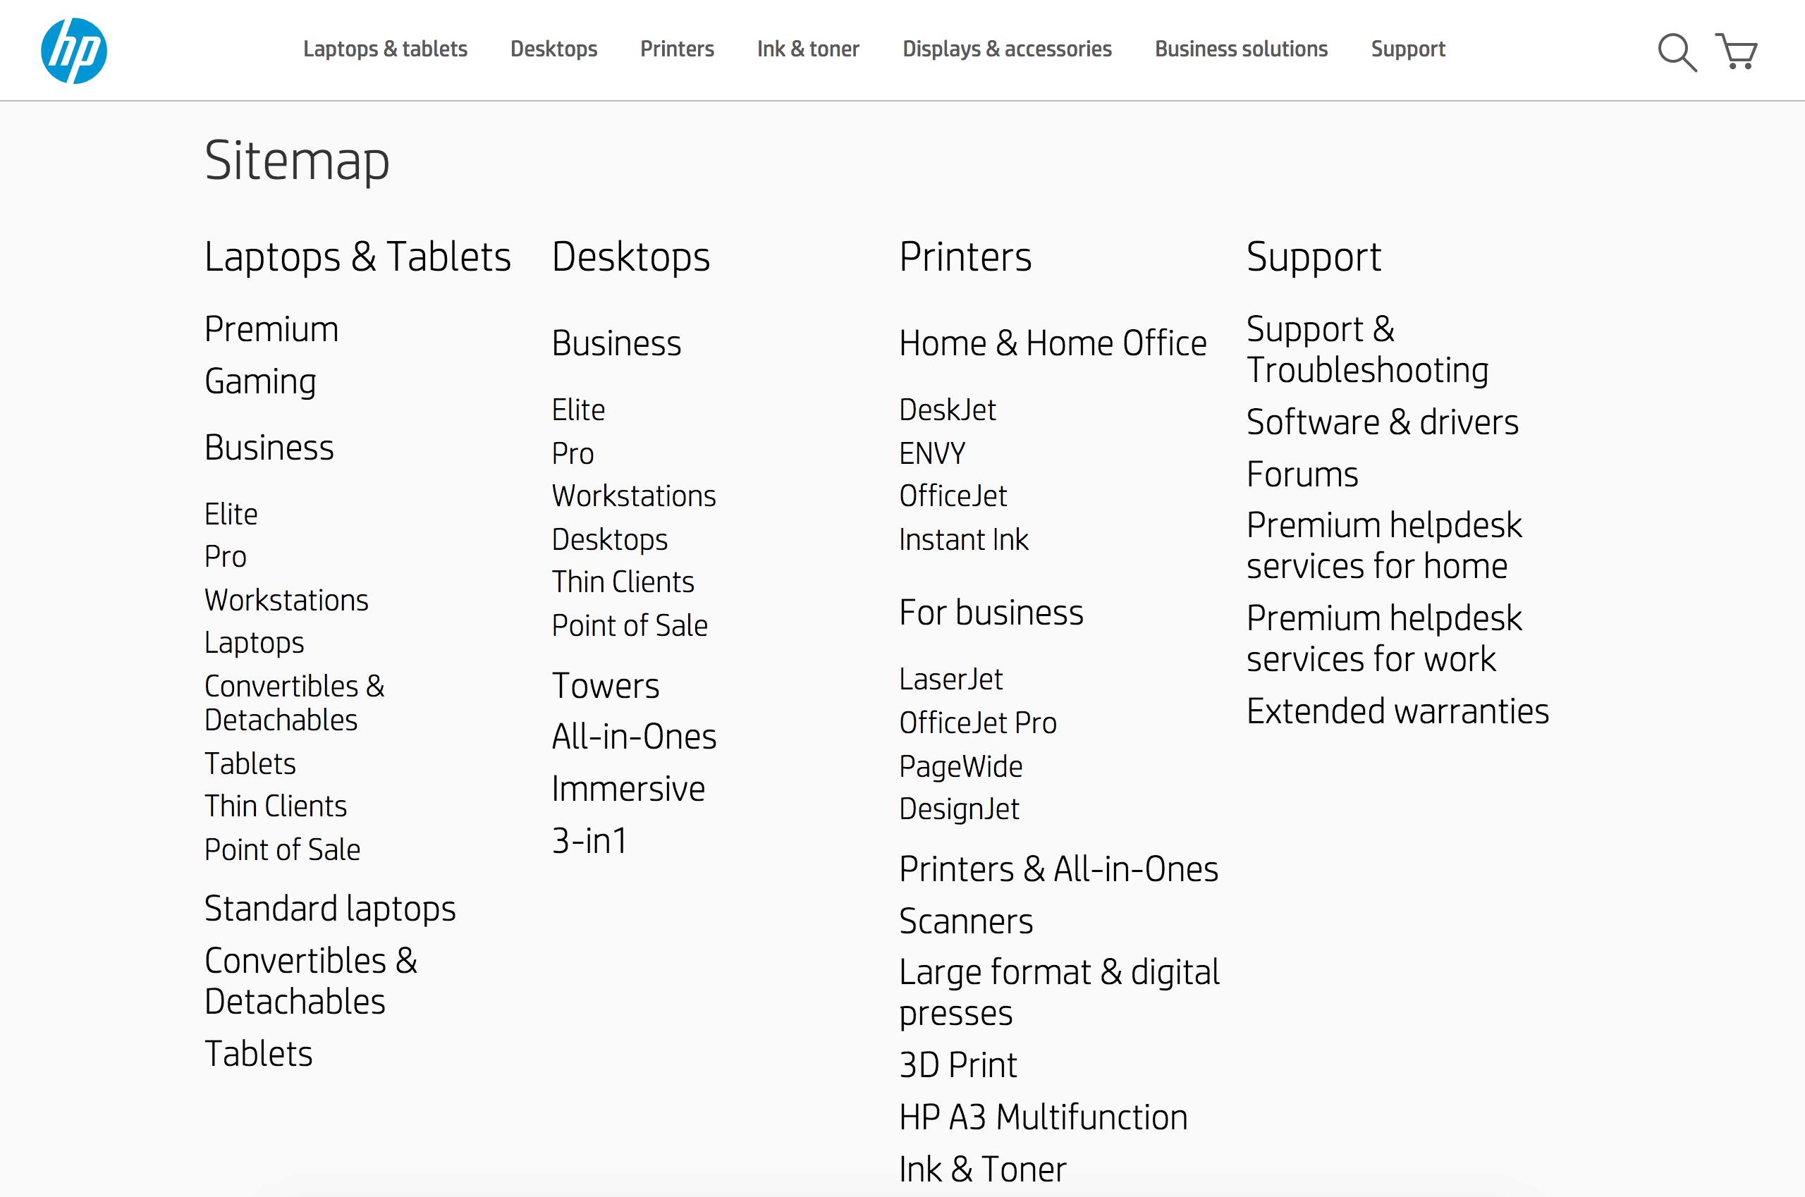1805x1197 pixels.
Task: Open the Printers navigation menu
Action: coord(676,49)
